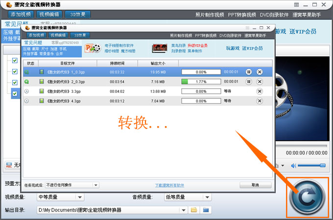Click green file icon of 《胜女的代价》1_0.3gp
Screen dimensions: 333x220
click(x=42, y=72)
